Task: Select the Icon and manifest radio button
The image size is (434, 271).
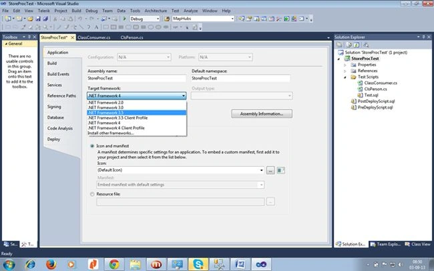Action: pos(92,146)
